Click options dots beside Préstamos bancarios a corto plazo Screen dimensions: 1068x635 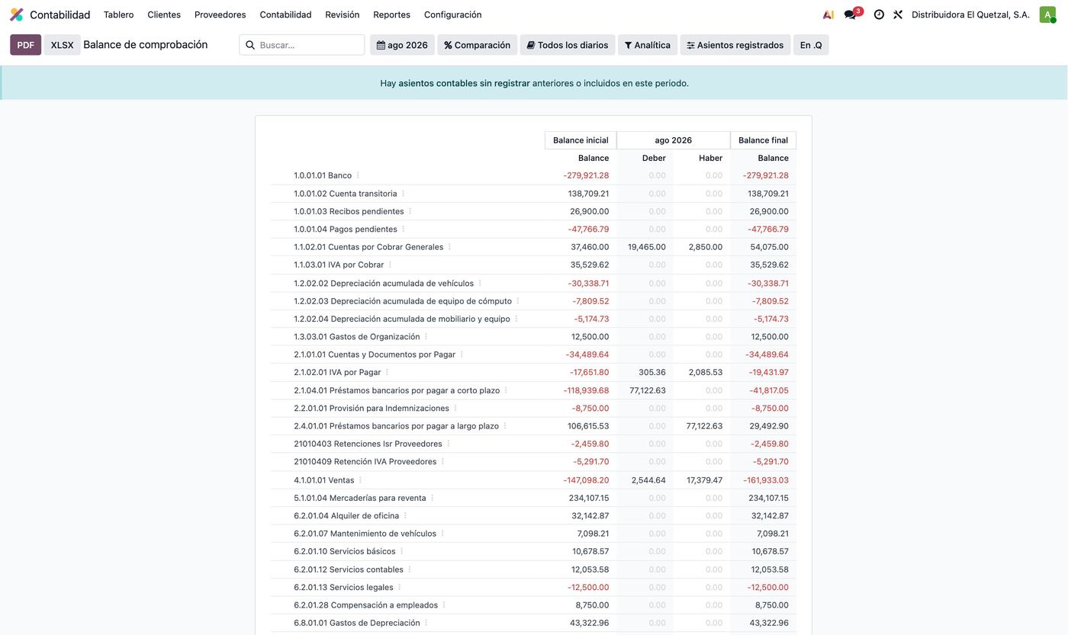coord(506,390)
